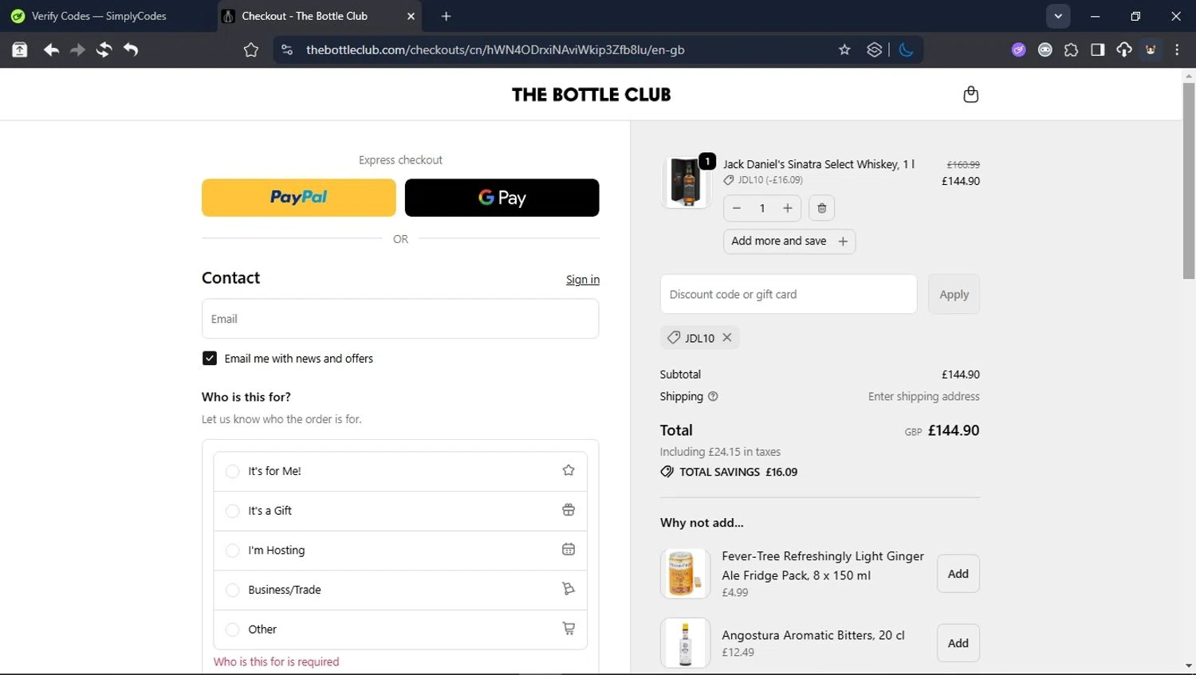
Task: Click the browser address bar URL
Action: [495, 49]
